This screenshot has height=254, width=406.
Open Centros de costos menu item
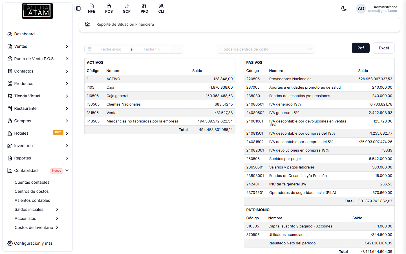[x=32, y=191]
